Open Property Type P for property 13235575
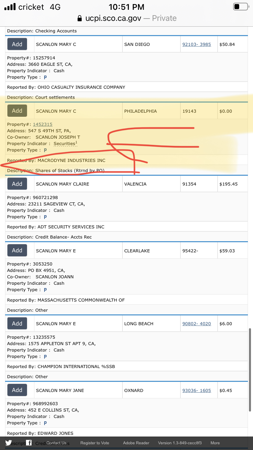This screenshot has width=253, height=450. tap(45, 357)
